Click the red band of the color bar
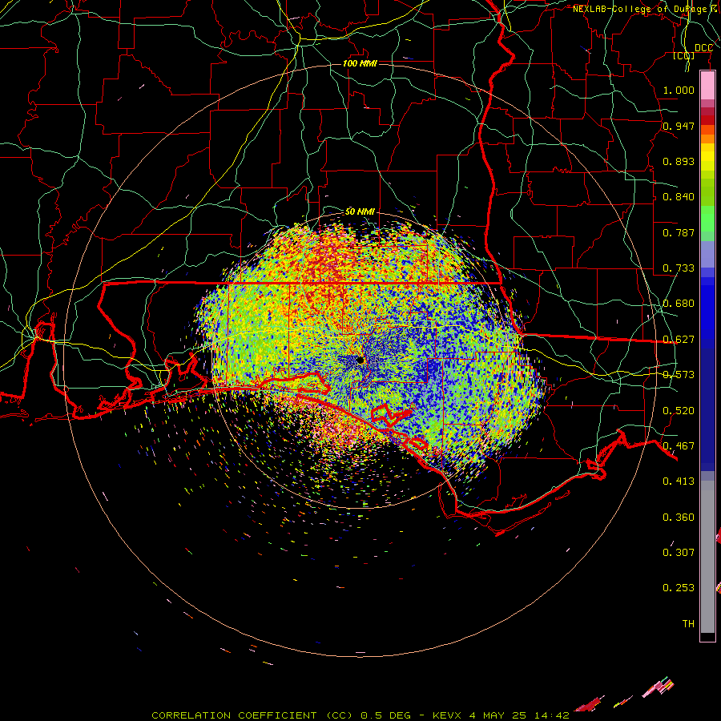This screenshot has width=721, height=721. click(707, 120)
